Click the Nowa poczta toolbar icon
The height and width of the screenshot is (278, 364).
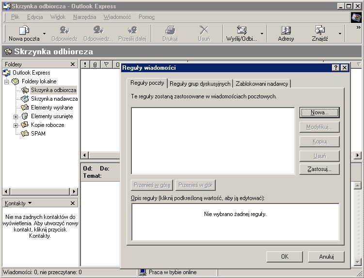coord(24,31)
